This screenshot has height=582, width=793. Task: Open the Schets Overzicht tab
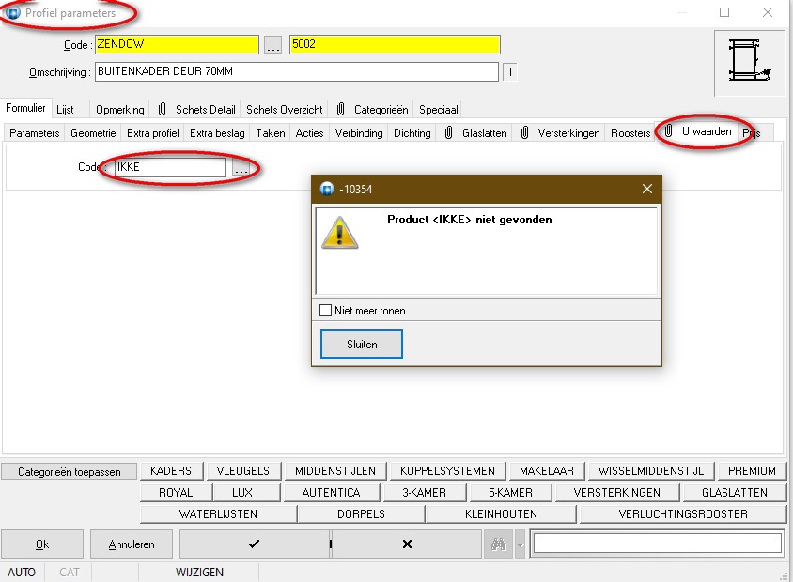point(285,110)
